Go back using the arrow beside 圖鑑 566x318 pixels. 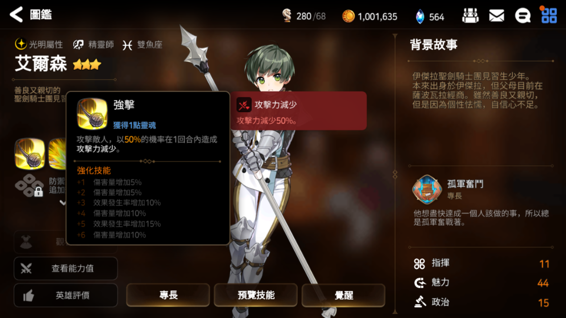pyautogui.click(x=16, y=15)
